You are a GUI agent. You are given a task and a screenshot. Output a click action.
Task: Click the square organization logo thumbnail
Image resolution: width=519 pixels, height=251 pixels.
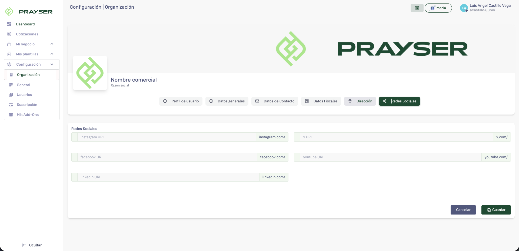[90, 73]
